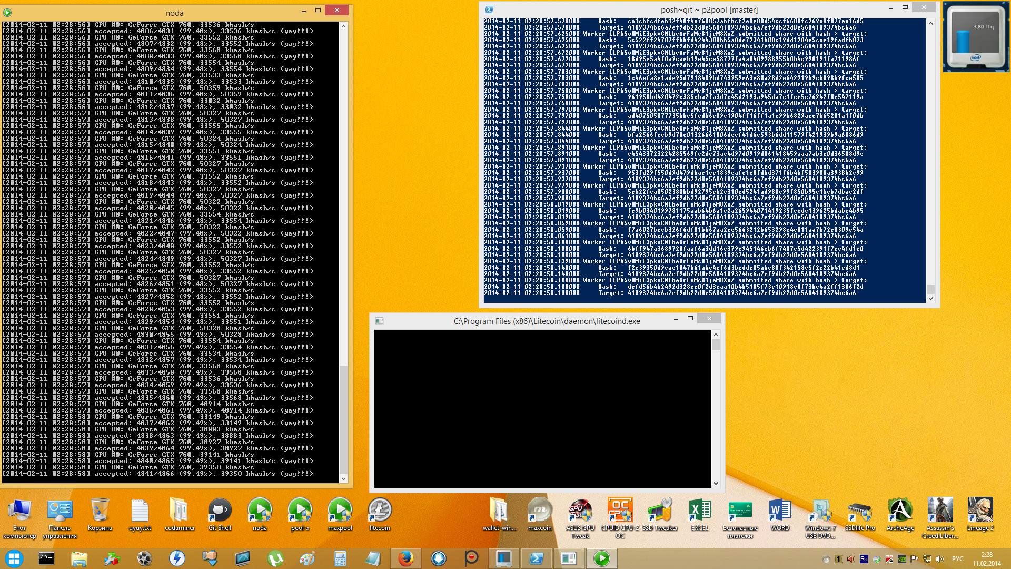This screenshot has height=569, width=1011.
Task: Click posh~git ~ p2pool [master] title
Action: click(x=709, y=10)
